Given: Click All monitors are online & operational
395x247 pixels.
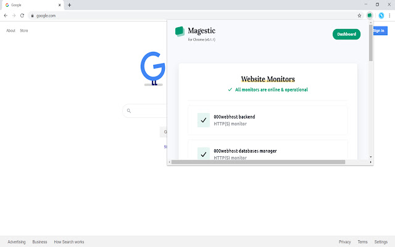Looking at the screenshot, I should pos(272,90).
